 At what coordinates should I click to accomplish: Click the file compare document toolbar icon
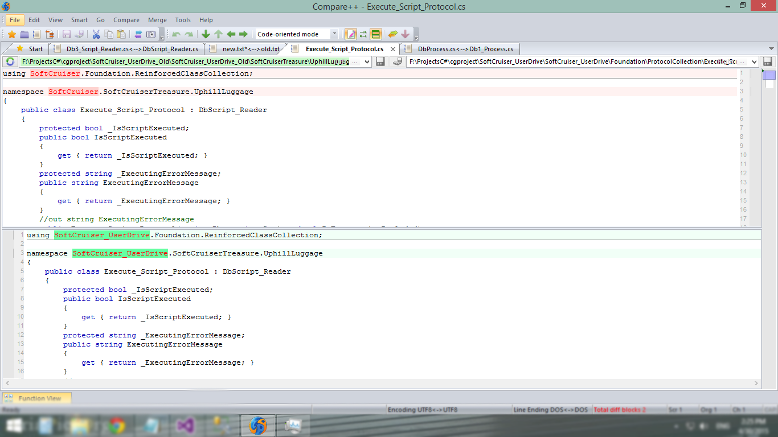36,34
